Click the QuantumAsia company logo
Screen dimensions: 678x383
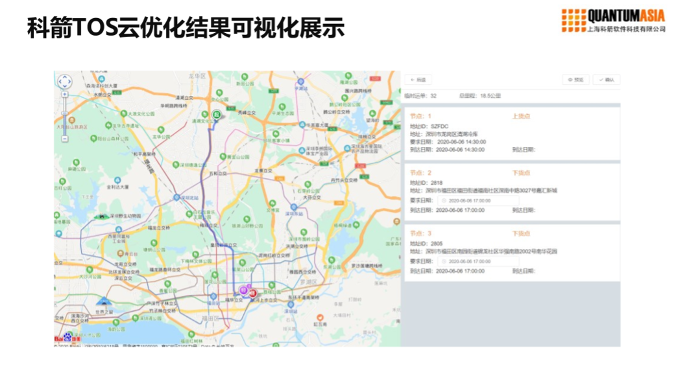613,20
